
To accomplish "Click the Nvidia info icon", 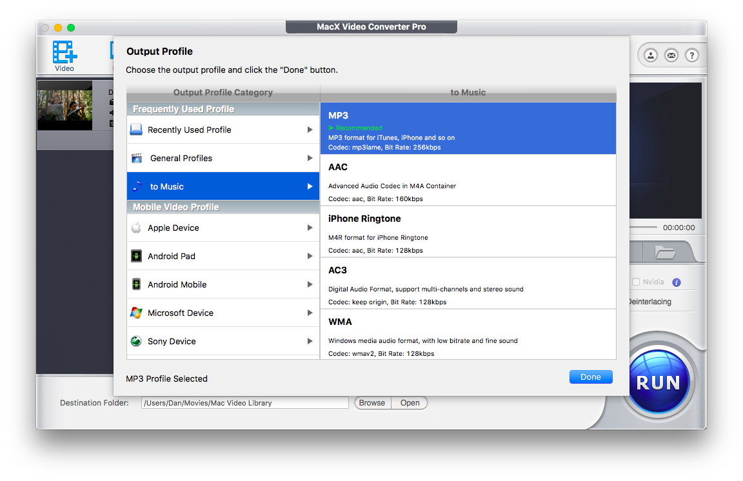I will 676,282.
